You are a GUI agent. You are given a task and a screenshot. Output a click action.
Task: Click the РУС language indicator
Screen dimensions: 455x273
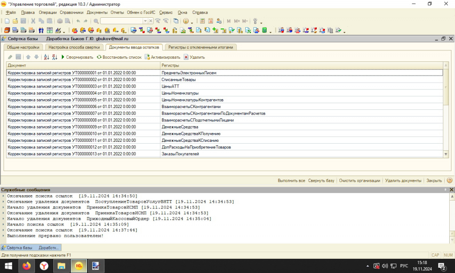[404, 266]
